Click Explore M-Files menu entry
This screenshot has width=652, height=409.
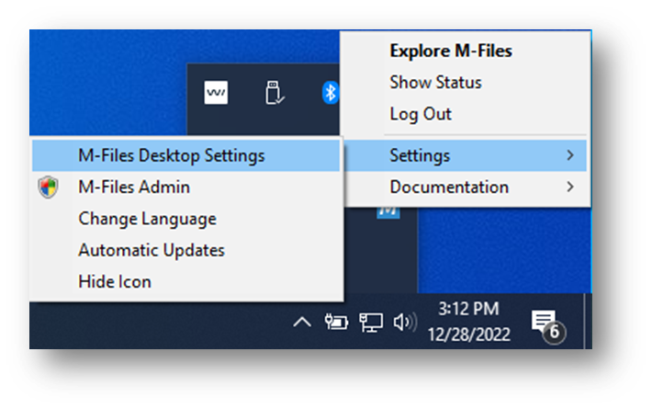[x=466, y=51]
